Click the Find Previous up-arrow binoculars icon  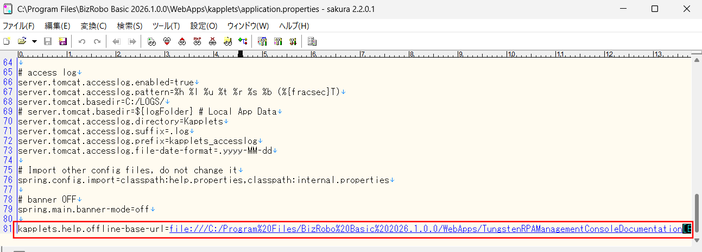coord(182,41)
